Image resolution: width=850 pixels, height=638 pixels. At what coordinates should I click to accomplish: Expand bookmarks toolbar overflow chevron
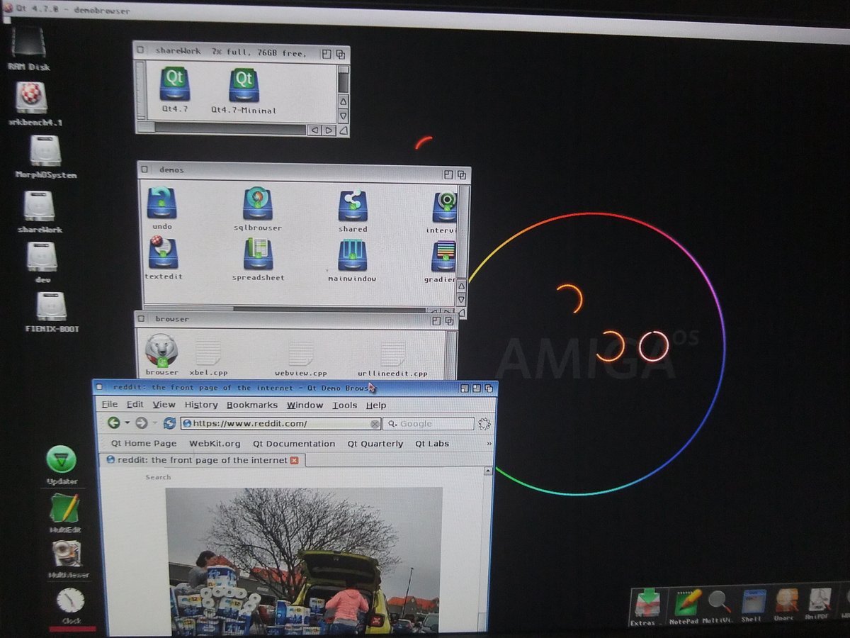click(x=489, y=444)
